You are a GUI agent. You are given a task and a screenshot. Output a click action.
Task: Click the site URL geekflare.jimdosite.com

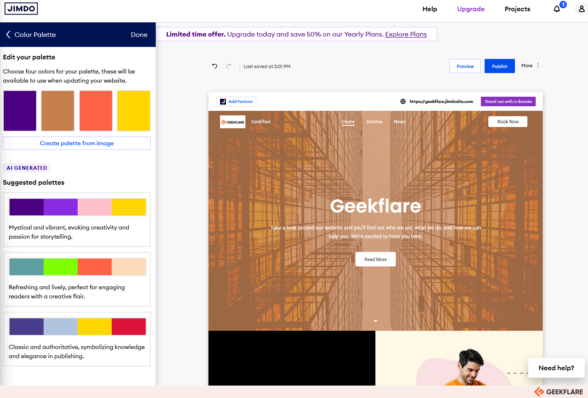441,101
